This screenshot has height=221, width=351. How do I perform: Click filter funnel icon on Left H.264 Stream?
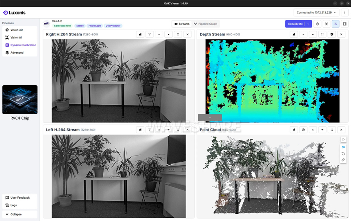point(150,130)
